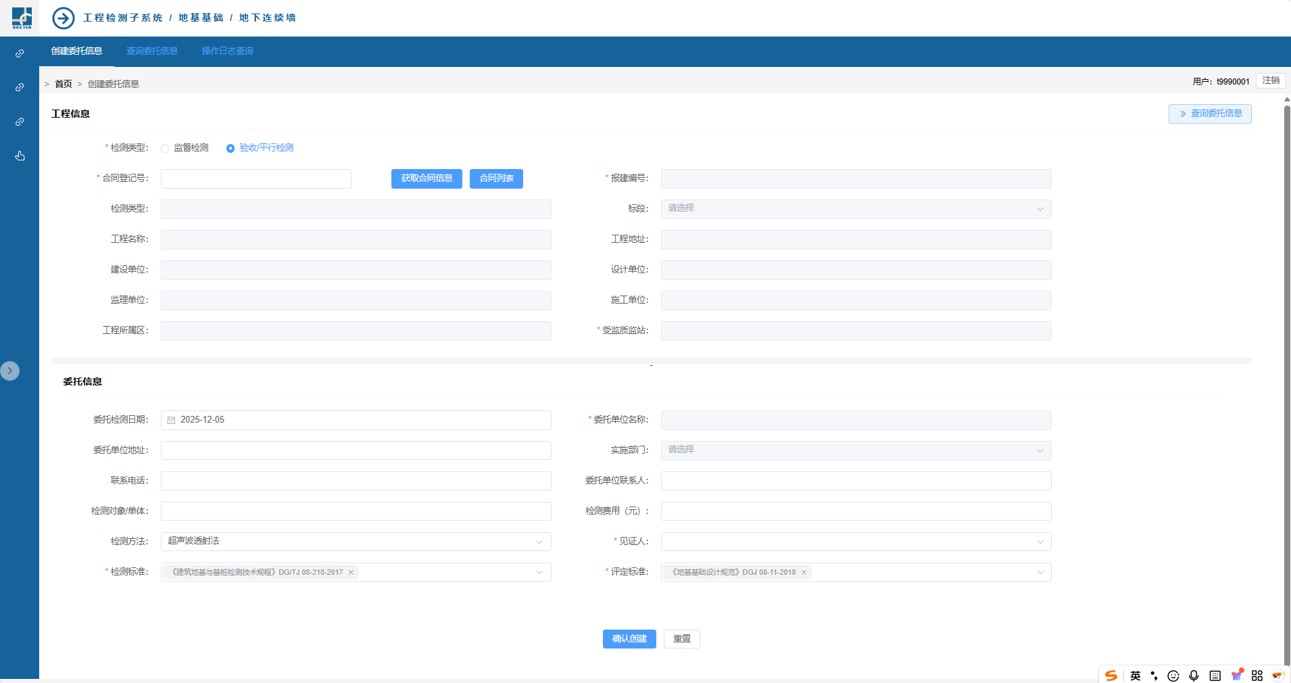
Task: Open the 标段 dropdown
Action: pos(856,209)
